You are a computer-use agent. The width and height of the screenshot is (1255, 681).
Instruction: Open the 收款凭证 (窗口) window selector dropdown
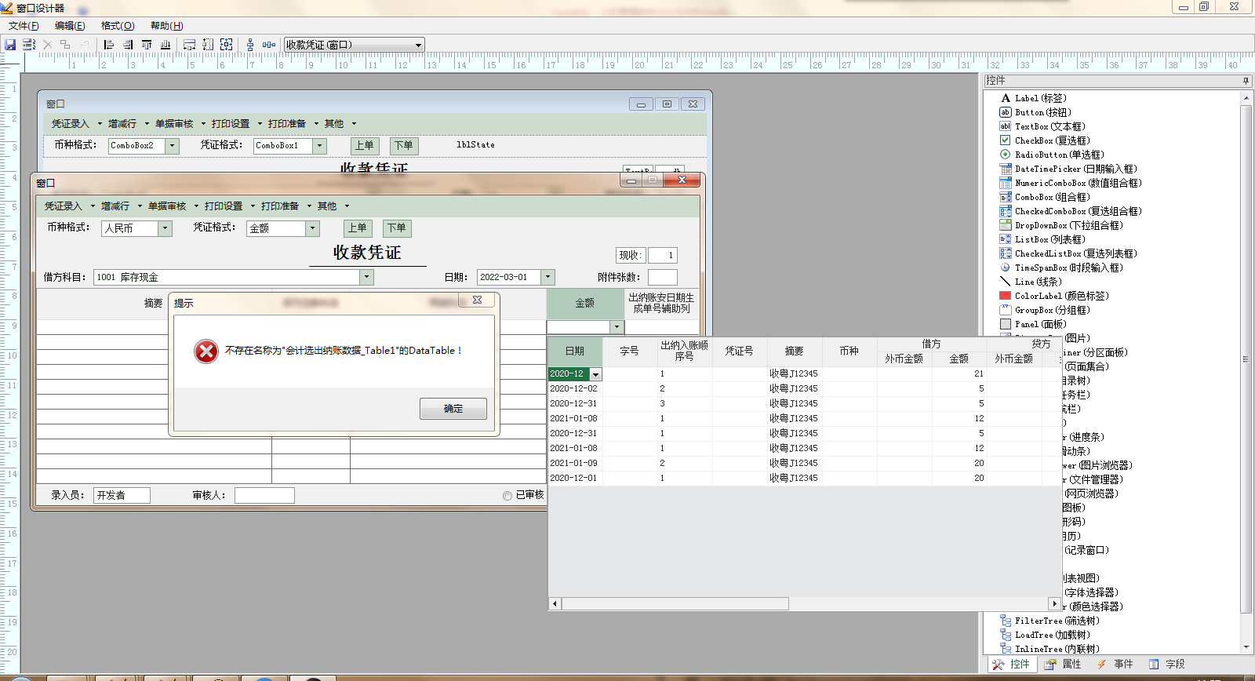click(x=418, y=45)
